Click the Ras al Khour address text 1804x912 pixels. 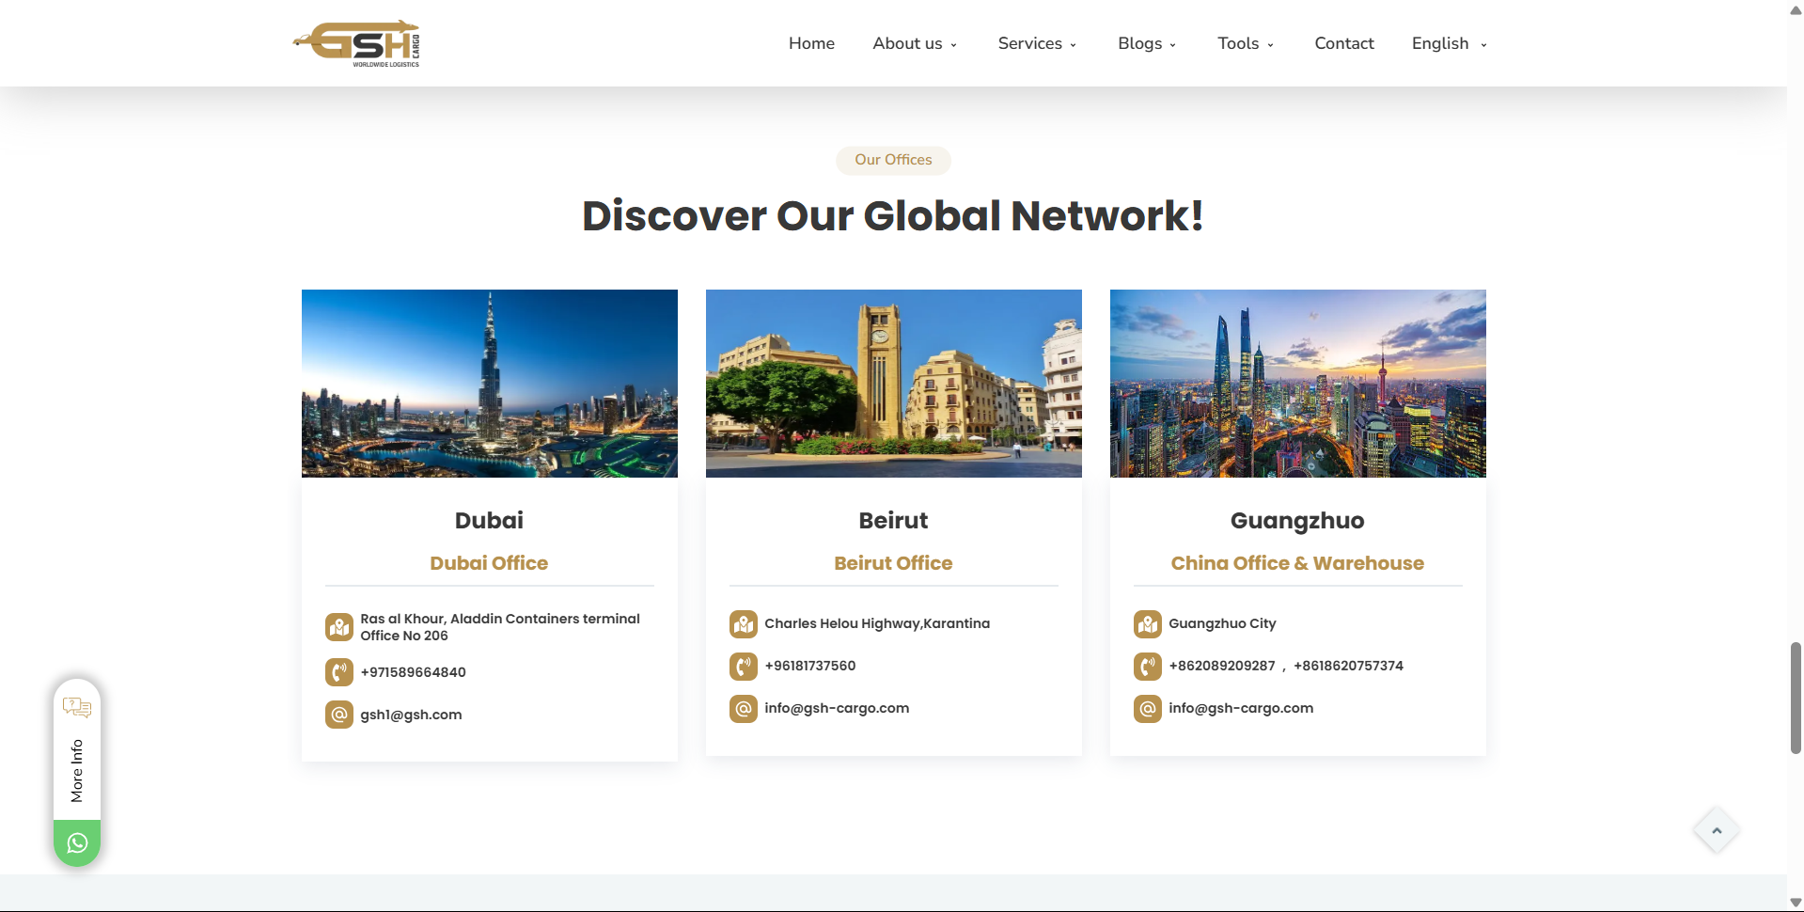pos(500,627)
